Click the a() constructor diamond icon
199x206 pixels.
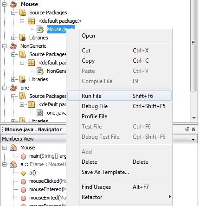click(x=23, y=173)
